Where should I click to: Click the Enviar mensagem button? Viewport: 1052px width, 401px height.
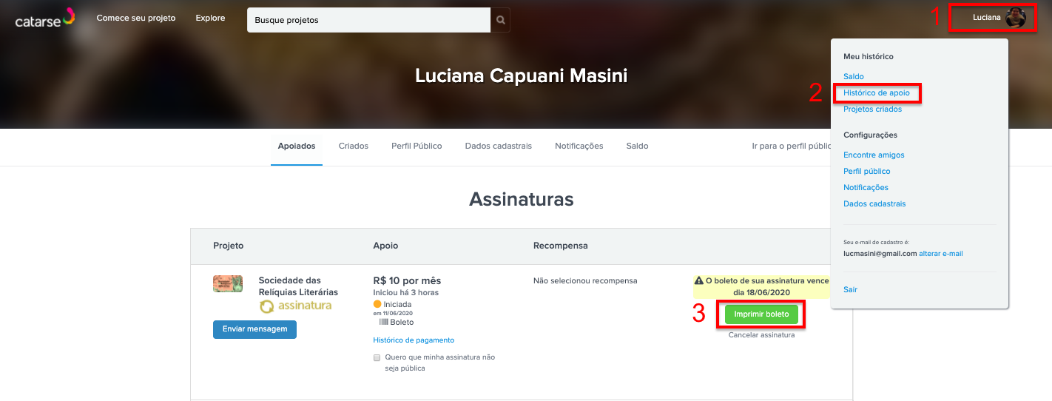click(254, 329)
